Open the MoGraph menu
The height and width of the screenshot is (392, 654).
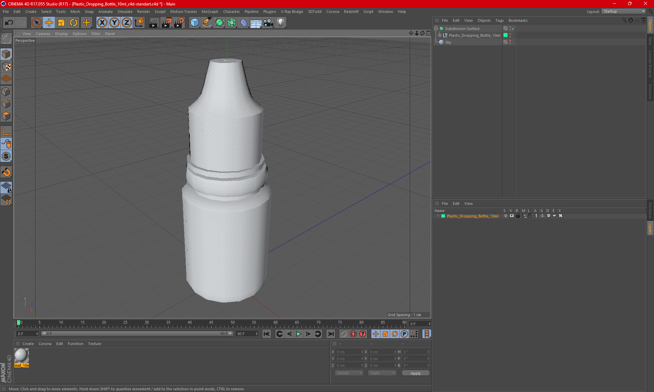(210, 12)
